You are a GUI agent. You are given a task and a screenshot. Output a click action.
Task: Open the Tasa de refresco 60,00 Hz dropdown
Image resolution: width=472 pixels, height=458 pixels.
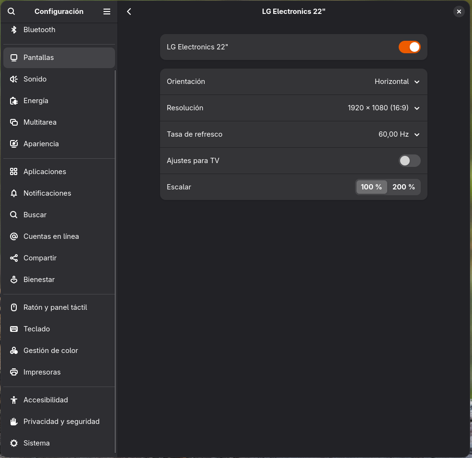pyautogui.click(x=399, y=134)
